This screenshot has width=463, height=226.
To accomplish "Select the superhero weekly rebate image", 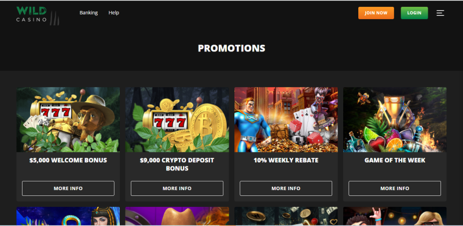I will [x=286, y=120].
